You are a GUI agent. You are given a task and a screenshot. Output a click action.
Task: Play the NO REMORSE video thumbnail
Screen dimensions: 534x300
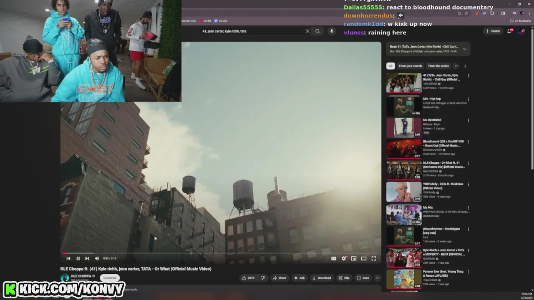(x=404, y=127)
